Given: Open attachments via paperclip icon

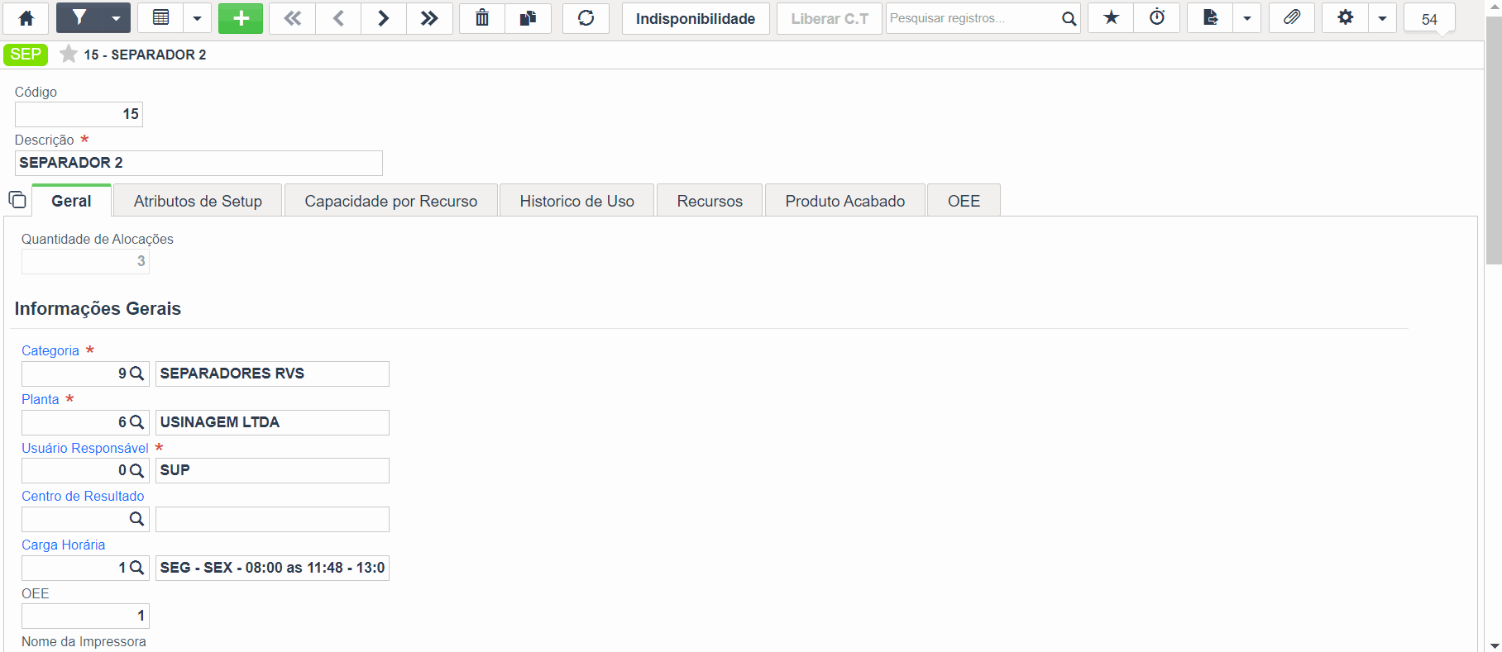Looking at the screenshot, I should (x=1292, y=18).
